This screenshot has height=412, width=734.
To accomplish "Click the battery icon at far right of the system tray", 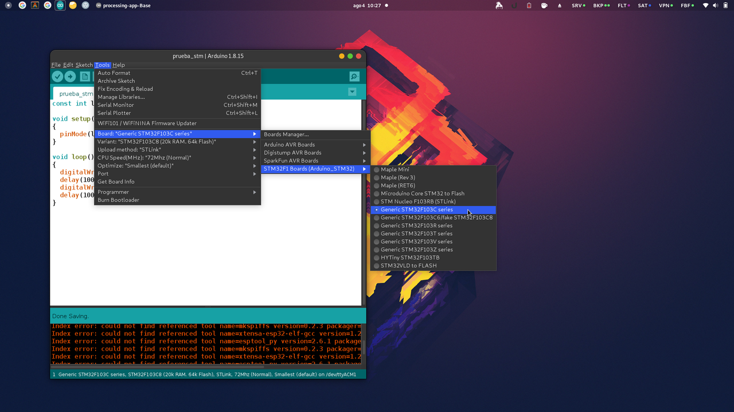I will [725, 5].
